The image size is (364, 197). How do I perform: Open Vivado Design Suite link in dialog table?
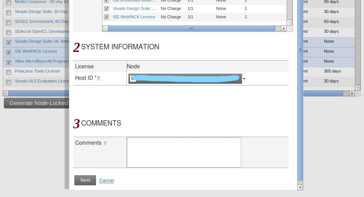(x=135, y=9)
